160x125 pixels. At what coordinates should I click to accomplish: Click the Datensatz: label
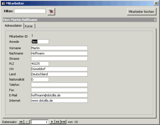click(x=10, y=122)
